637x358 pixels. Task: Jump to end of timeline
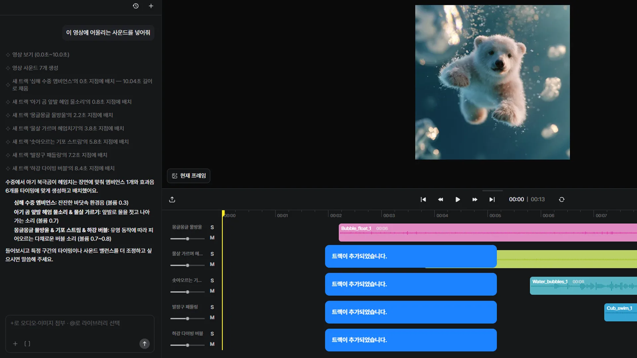[492, 200]
